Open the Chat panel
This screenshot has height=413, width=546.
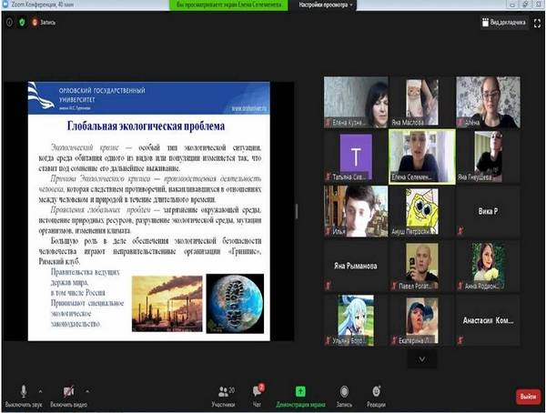tap(258, 391)
